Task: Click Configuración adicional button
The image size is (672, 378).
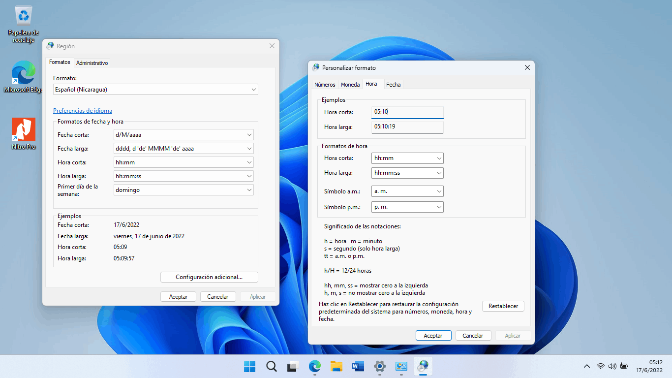Action: coord(209,277)
